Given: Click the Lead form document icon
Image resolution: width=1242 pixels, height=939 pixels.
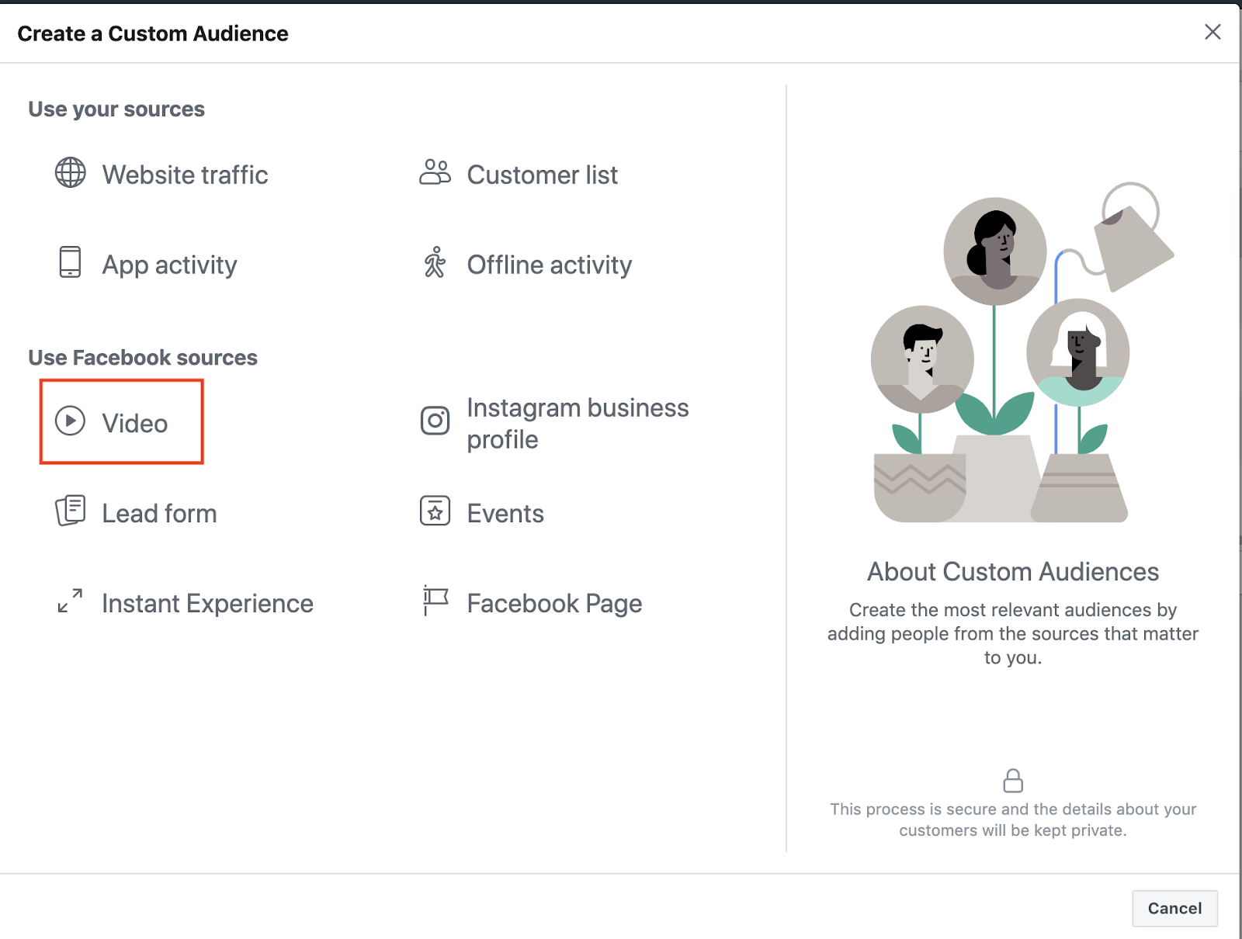Looking at the screenshot, I should tap(70, 511).
